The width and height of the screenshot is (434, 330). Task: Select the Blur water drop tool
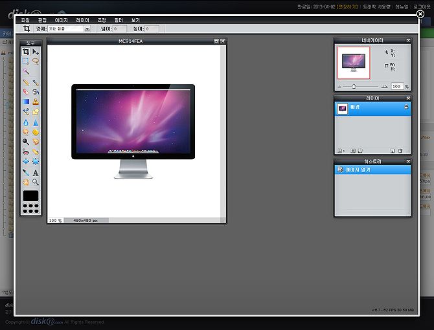click(26, 122)
